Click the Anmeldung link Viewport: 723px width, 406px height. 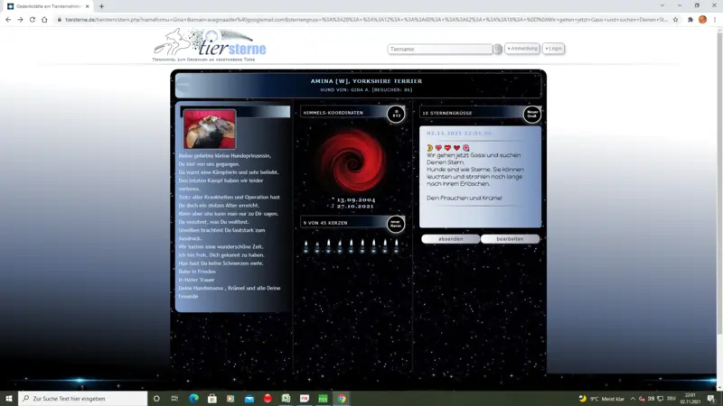pos(521,49)
